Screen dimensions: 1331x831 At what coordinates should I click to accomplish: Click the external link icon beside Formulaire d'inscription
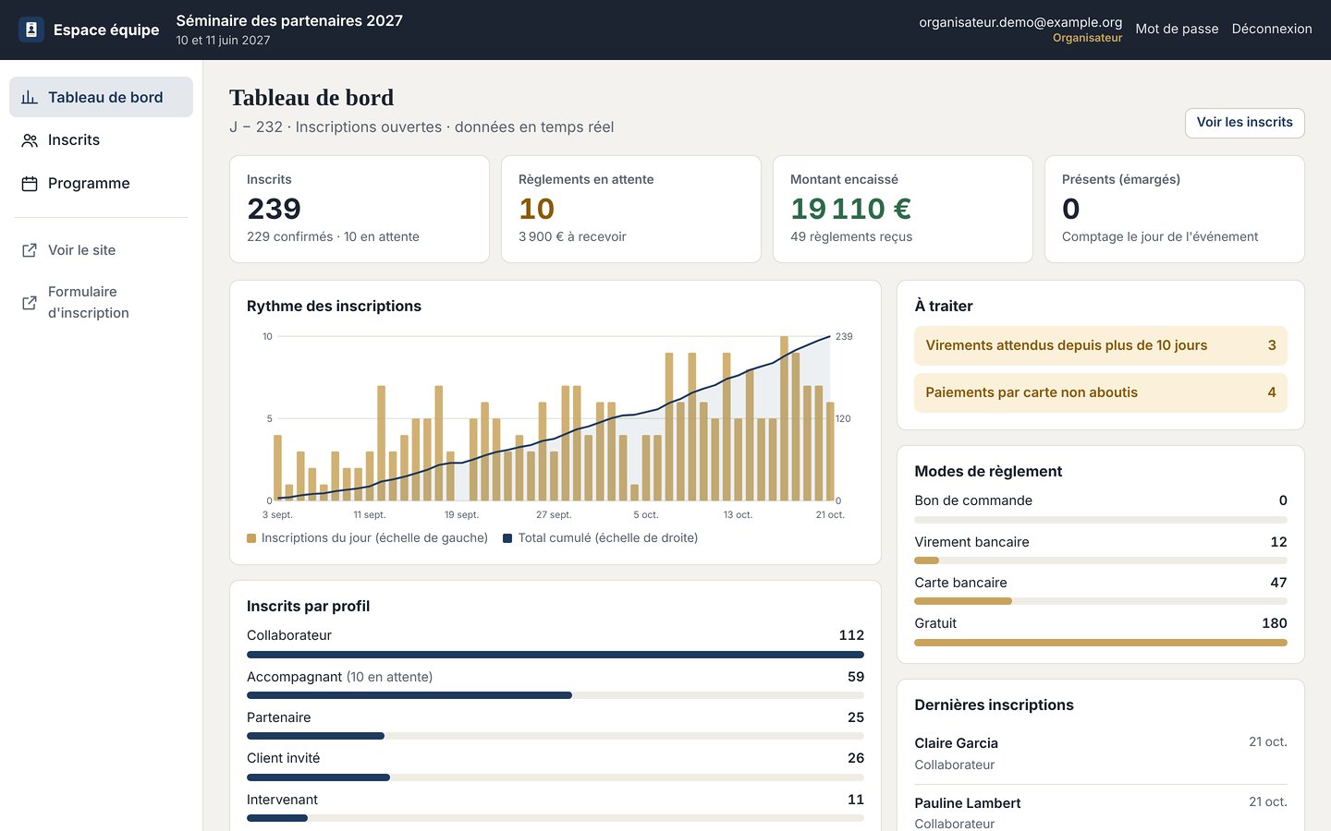pos(30,302)
